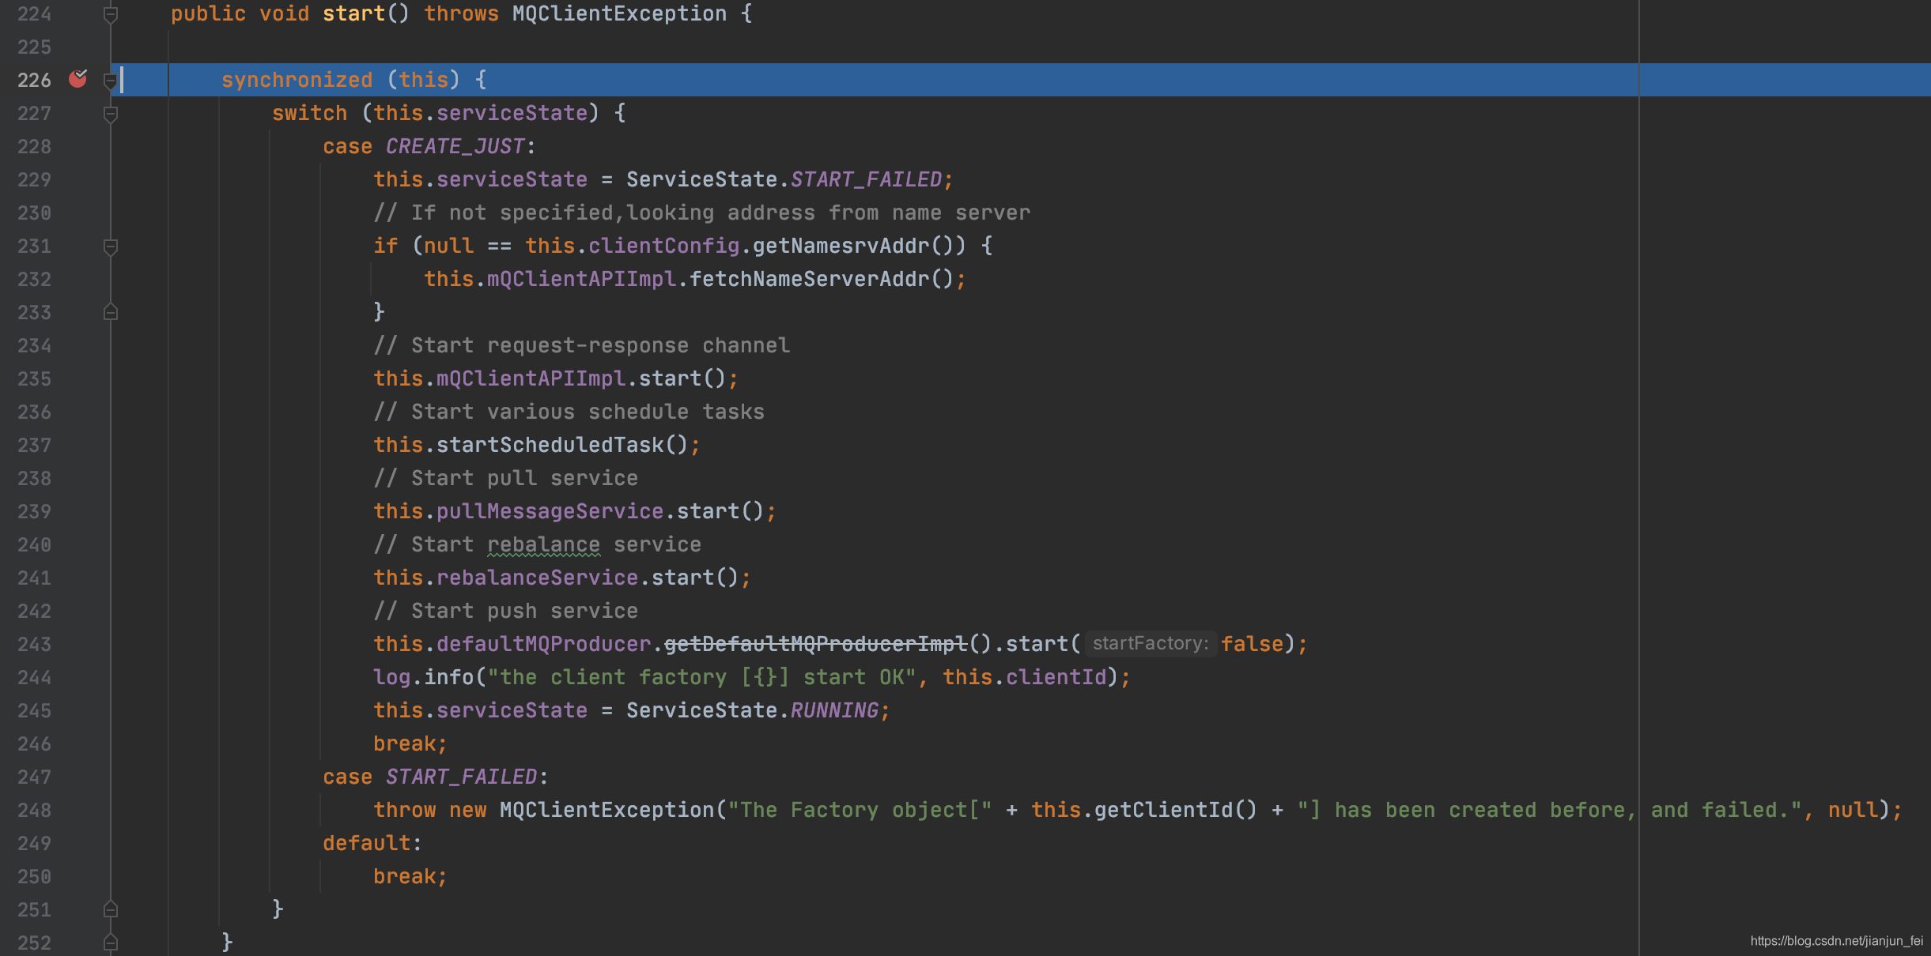Screen dimensions: 1931x956
Task: Click the fold end marker at line 252
Action: click(111, 943)
